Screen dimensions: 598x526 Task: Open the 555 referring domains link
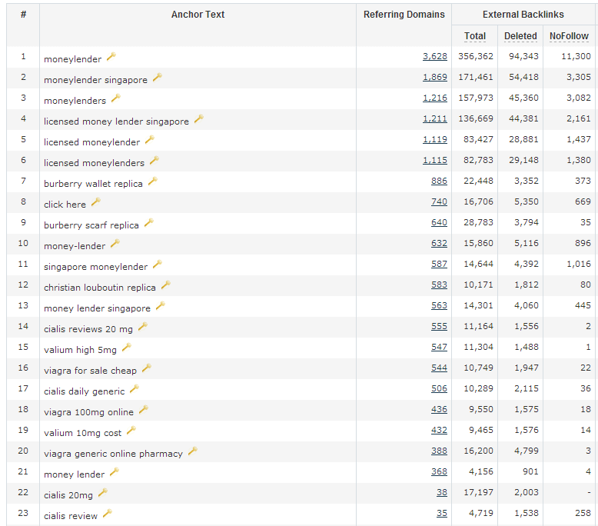click(439, 327)
